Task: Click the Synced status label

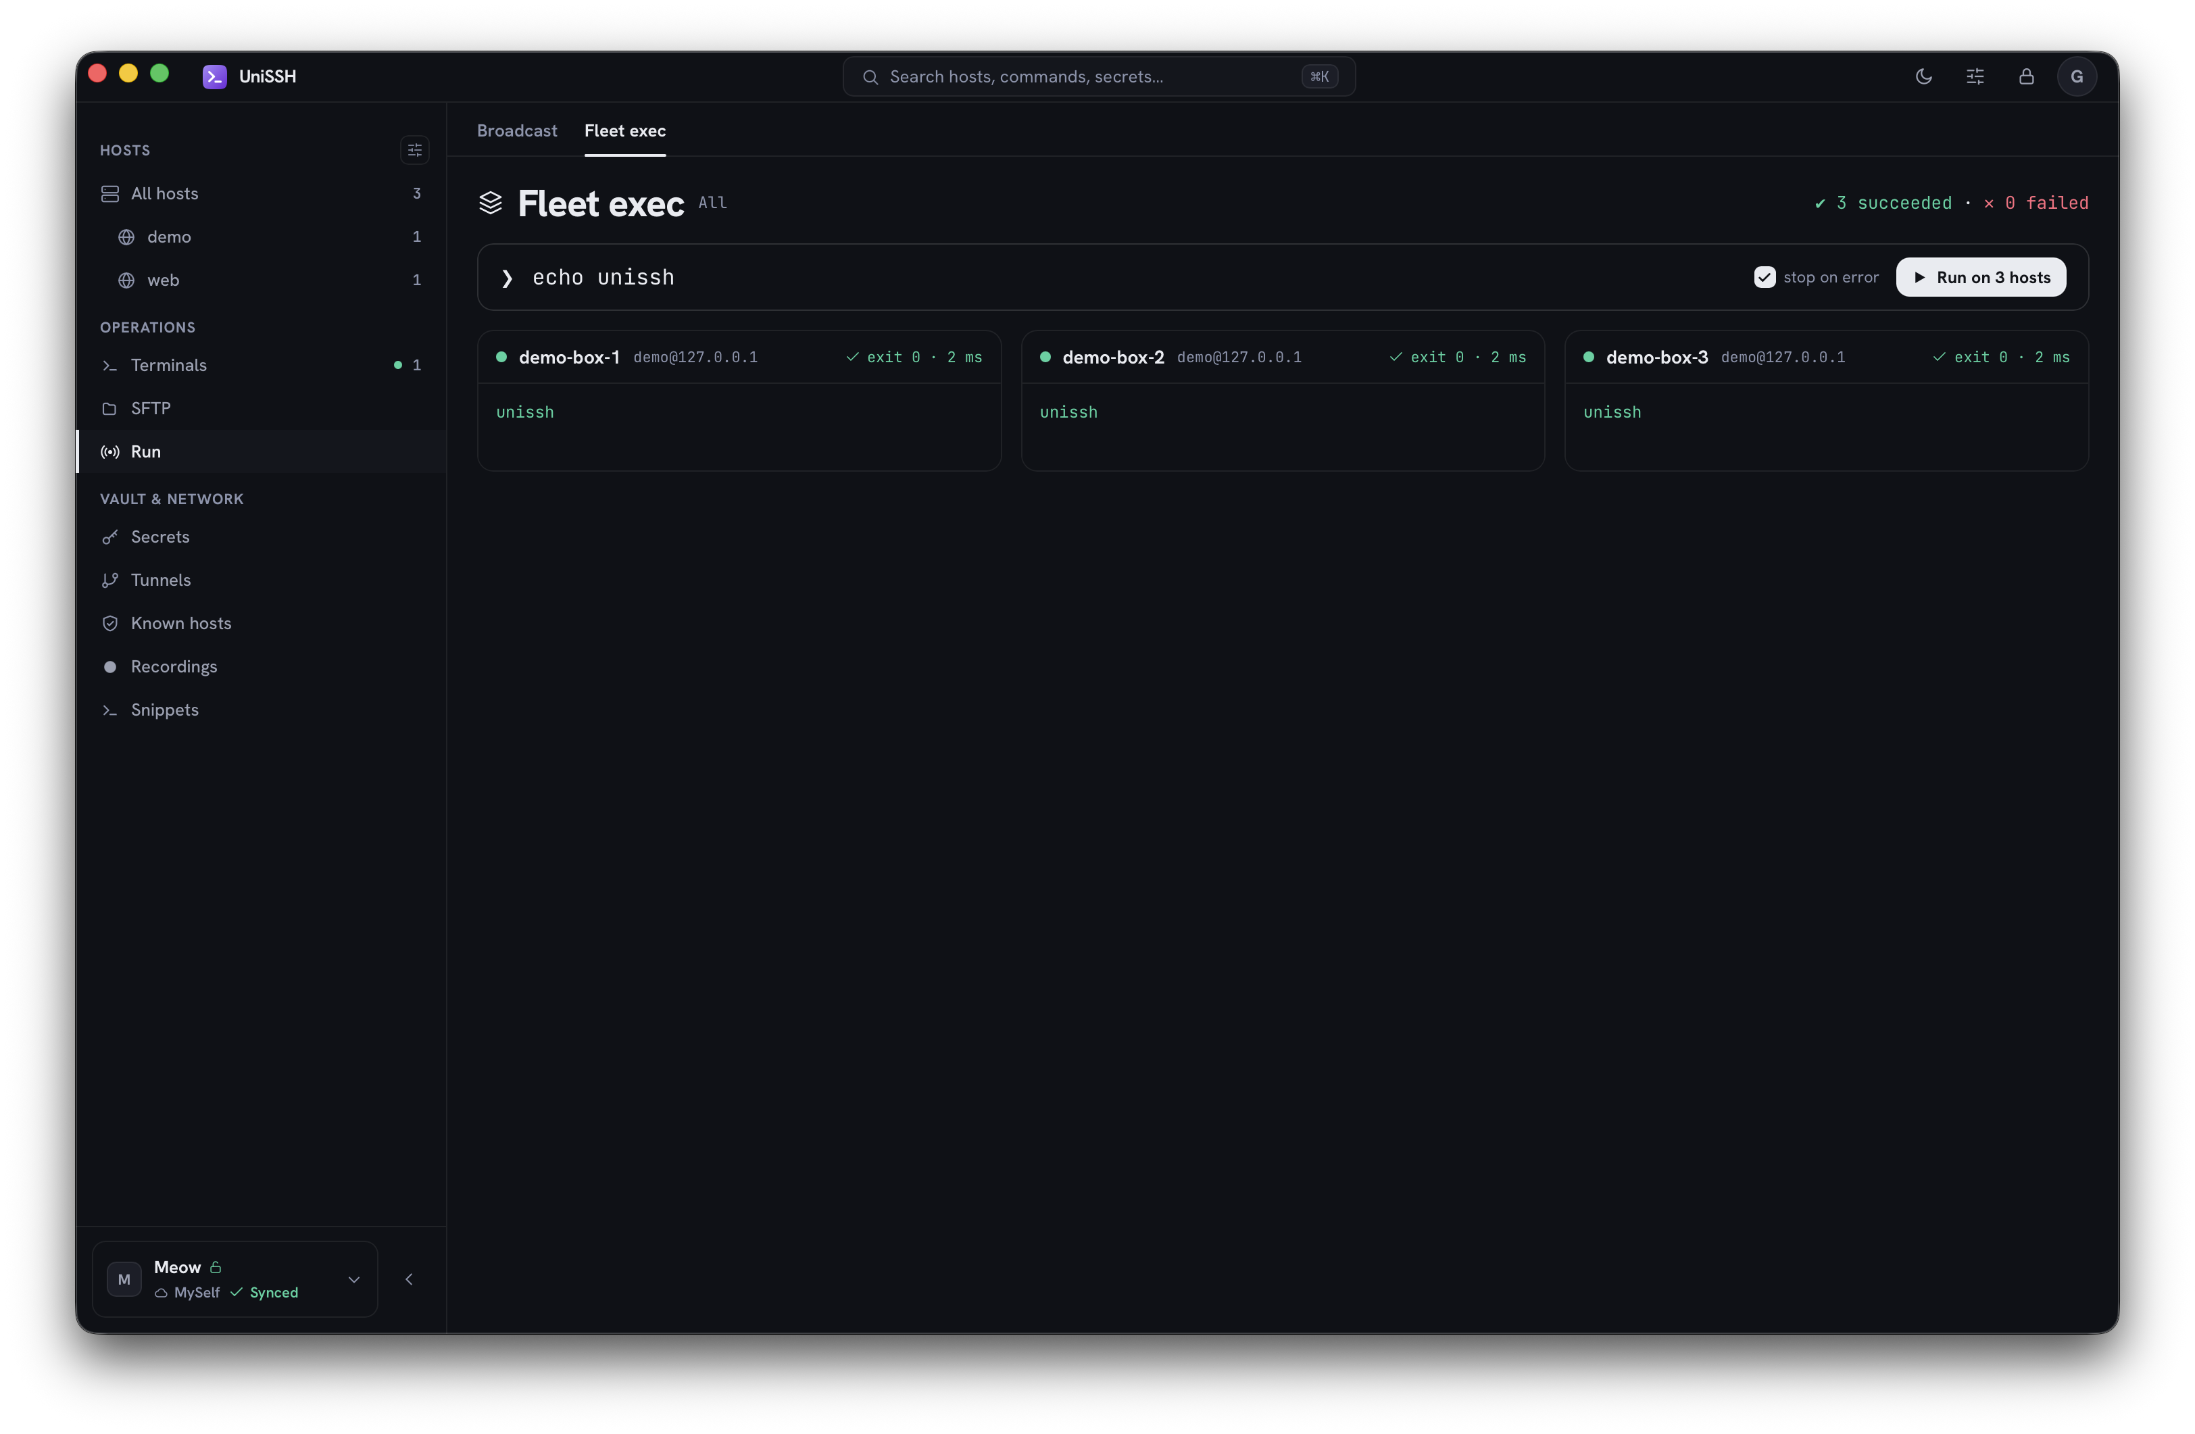Action: [264, 1293]
